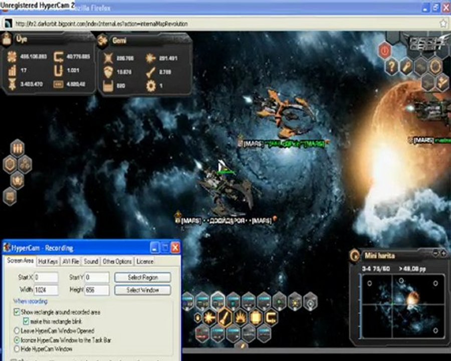Click the Gemi panel title
This screenshot has width=451, height=361.
click(x=119, y=41)
